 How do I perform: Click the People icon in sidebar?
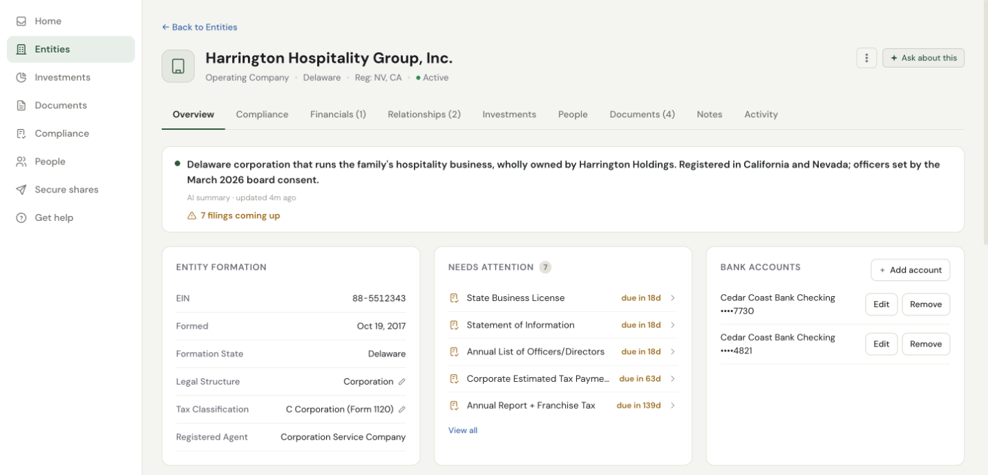pos(21,162)
